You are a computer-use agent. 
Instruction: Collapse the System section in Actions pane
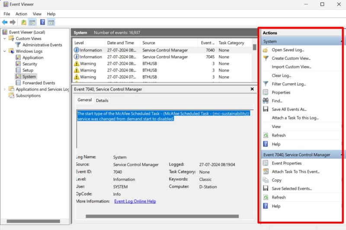[x=342, y=42]
